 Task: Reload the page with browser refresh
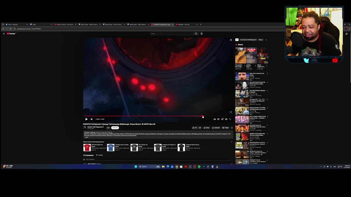click(x=10, y=29)
